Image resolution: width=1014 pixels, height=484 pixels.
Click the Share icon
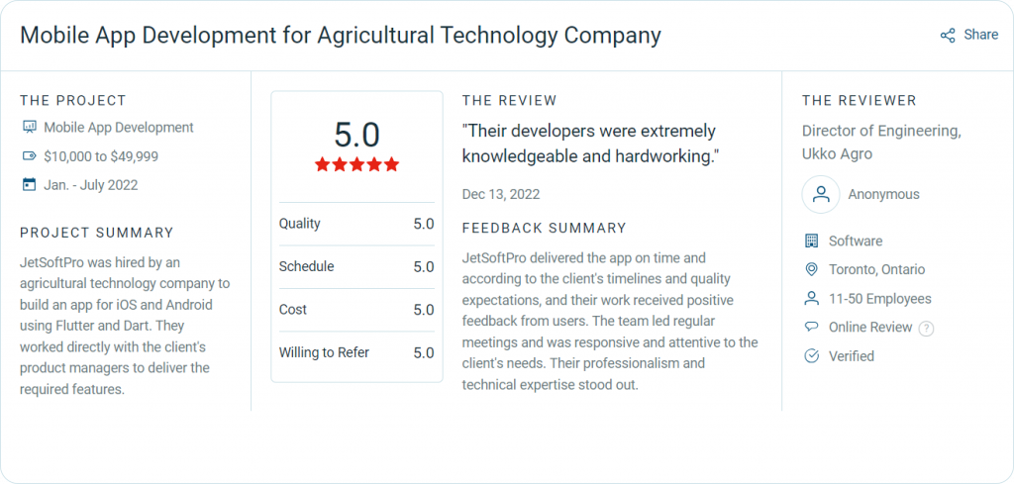[x=948, y=36]
